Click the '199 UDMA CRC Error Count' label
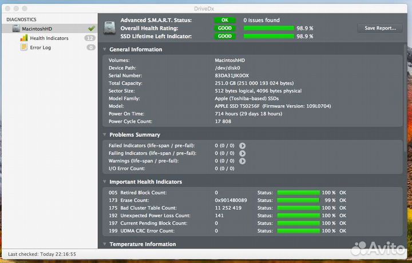 [x=141, y=231]
